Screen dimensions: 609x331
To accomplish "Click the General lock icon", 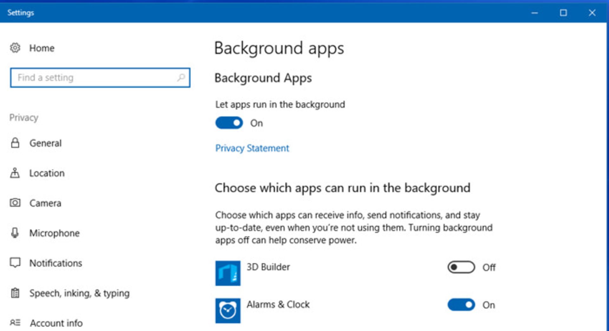I will [15, 143].
